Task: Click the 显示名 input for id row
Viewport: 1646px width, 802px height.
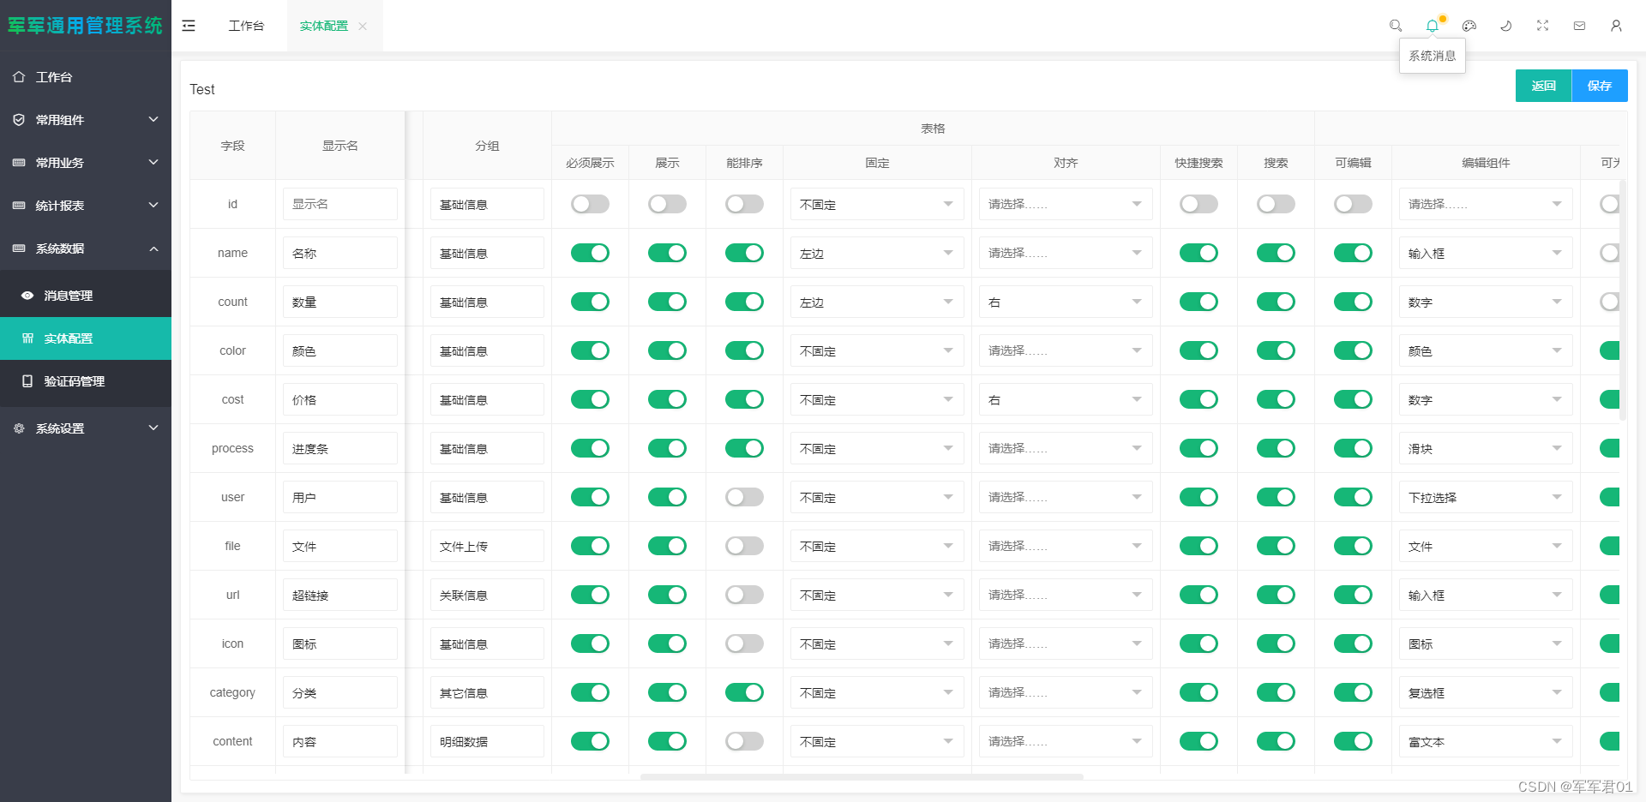Action: tap(340, 205)
